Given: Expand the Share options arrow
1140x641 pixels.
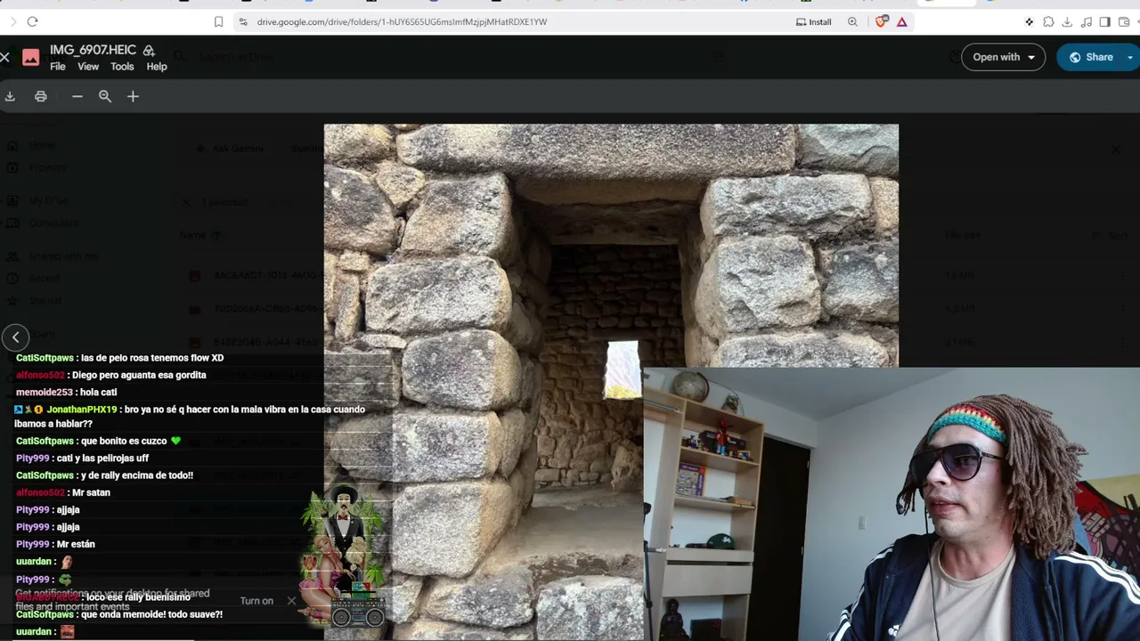Looking at the screenshot, I should [1131, 57].
